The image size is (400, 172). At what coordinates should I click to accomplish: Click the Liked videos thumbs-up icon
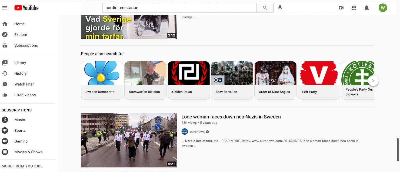pos(5,95)
